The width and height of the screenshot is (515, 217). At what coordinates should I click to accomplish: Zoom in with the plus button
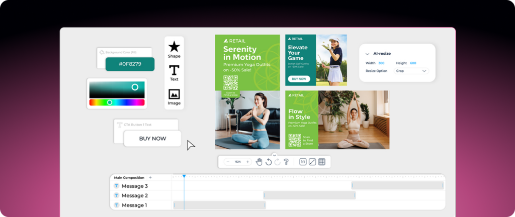click(x=247, y=162)
